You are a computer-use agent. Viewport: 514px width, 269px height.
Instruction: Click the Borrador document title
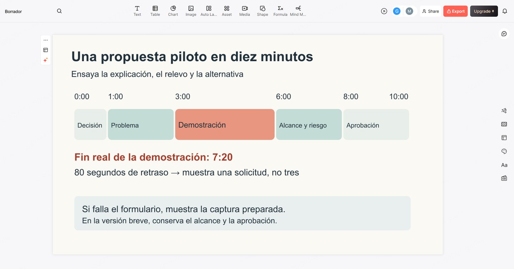[13, 11]
